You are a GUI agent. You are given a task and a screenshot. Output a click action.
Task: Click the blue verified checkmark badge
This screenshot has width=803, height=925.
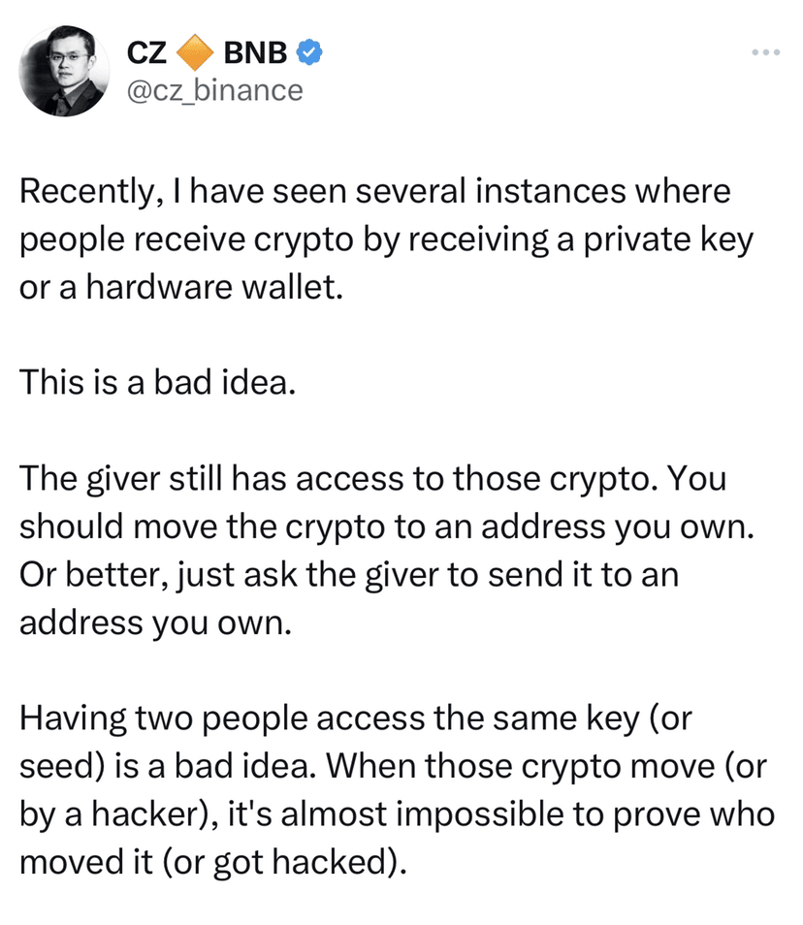[x=309, y=52]
